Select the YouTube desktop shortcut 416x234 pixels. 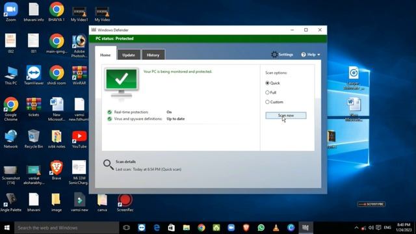point(79,138)
